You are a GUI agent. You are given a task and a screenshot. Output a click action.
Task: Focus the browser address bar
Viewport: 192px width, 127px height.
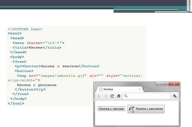coord(148,96)
